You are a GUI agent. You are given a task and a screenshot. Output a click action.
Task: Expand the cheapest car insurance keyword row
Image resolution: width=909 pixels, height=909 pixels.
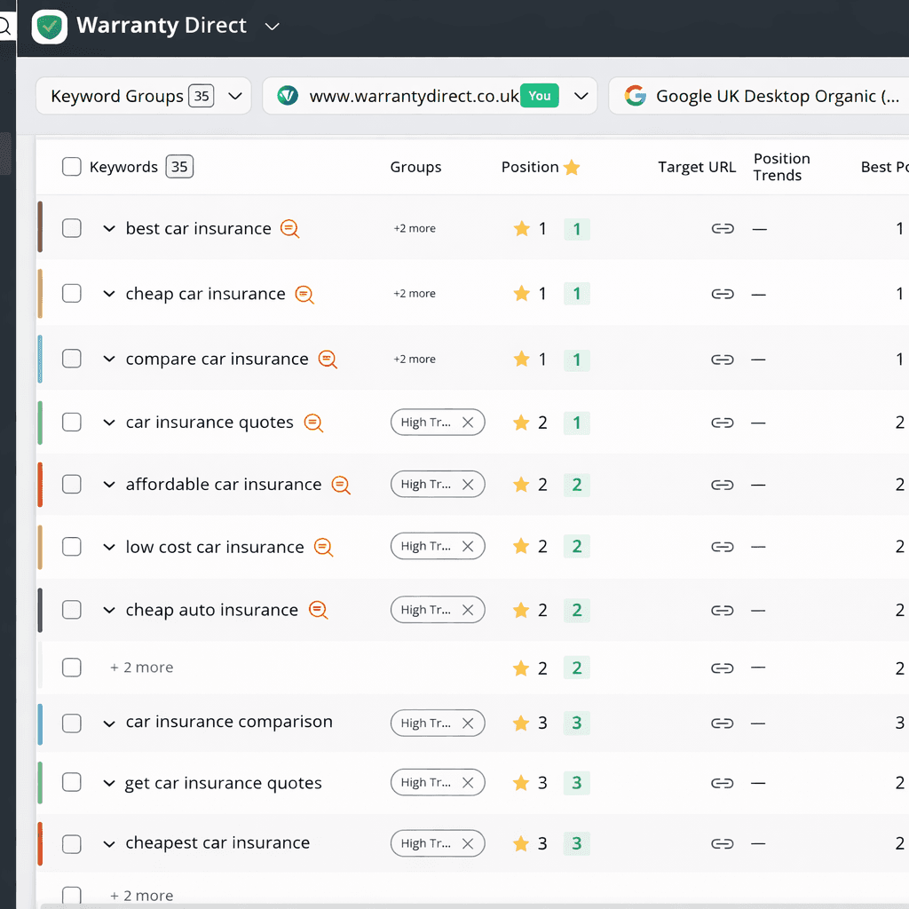pyautogui.click(x=109, y=844)
